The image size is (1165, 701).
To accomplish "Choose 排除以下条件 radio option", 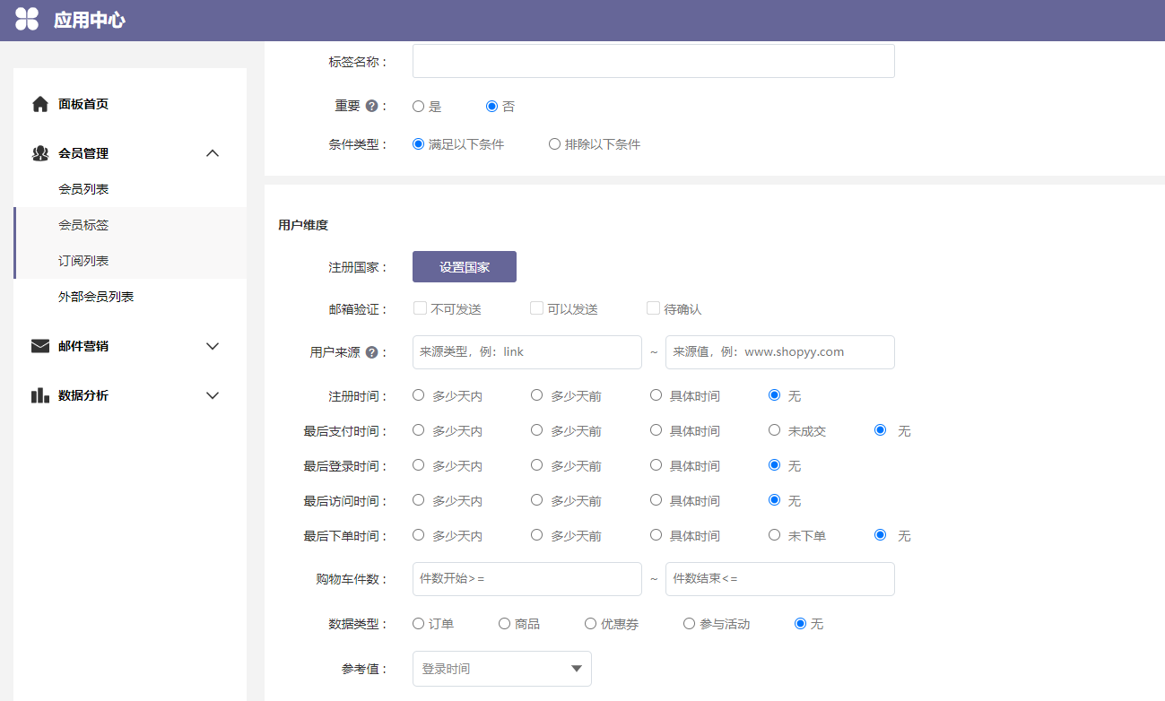I will point(554,143).
